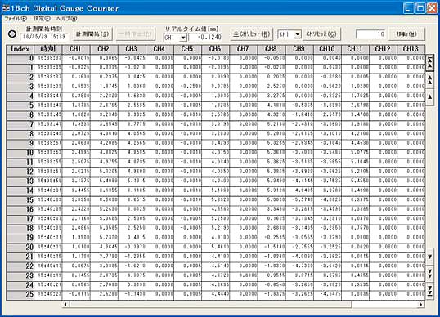Page up with double up arrow icon
The height and width of the screenshot is (317, 440).
(429, 80)
